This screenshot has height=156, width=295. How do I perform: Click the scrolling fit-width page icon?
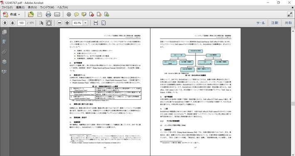click(96, 23)
